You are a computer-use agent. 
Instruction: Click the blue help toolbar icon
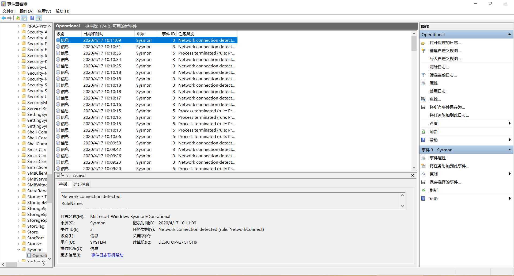32,18
